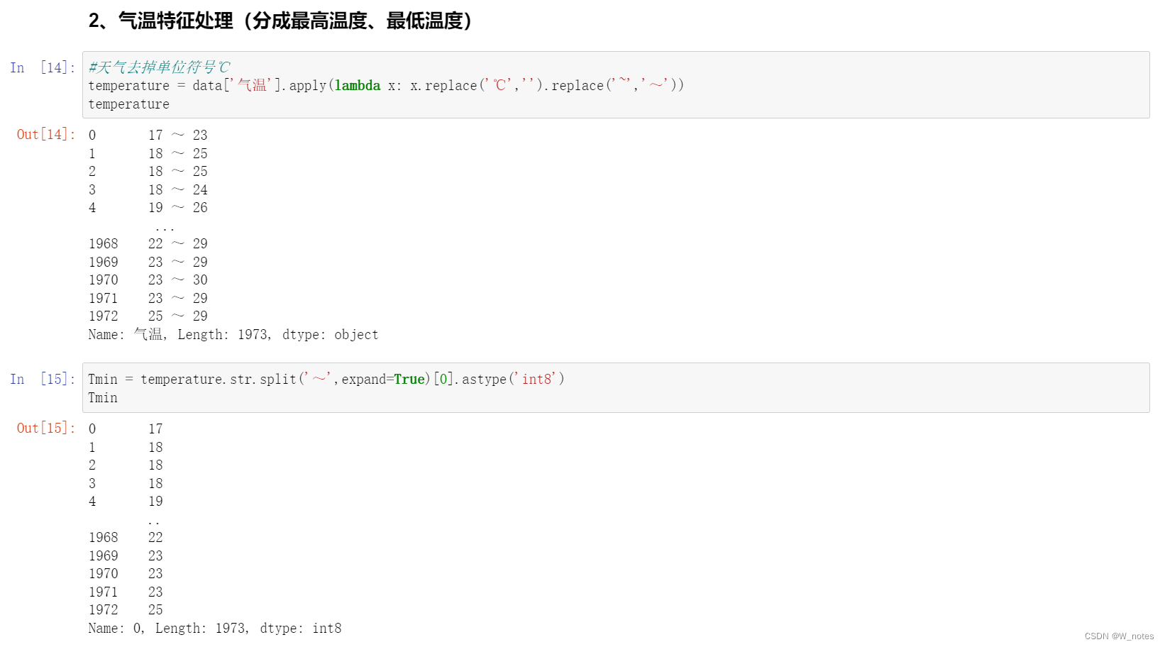This screenshot has height=647, width=1165.
Task: Select output row '18 ~ 24'
Action: [148, 190]
